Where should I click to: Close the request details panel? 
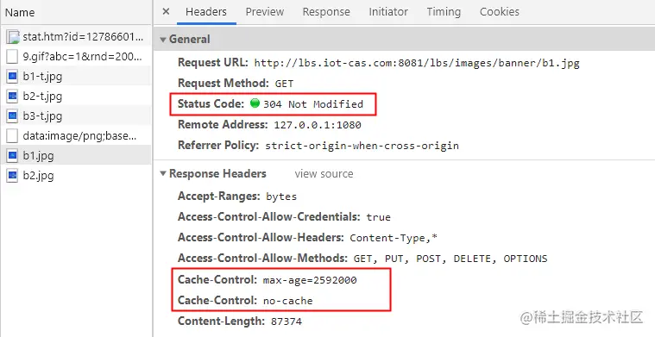pos(166,12)
